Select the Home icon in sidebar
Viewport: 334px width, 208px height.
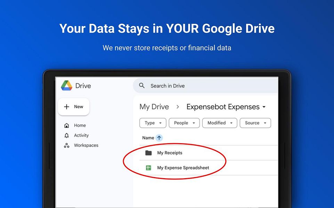point(66,125)
